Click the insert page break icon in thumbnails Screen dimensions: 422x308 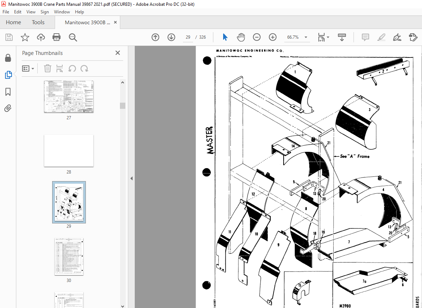click(x=59, y=68)
